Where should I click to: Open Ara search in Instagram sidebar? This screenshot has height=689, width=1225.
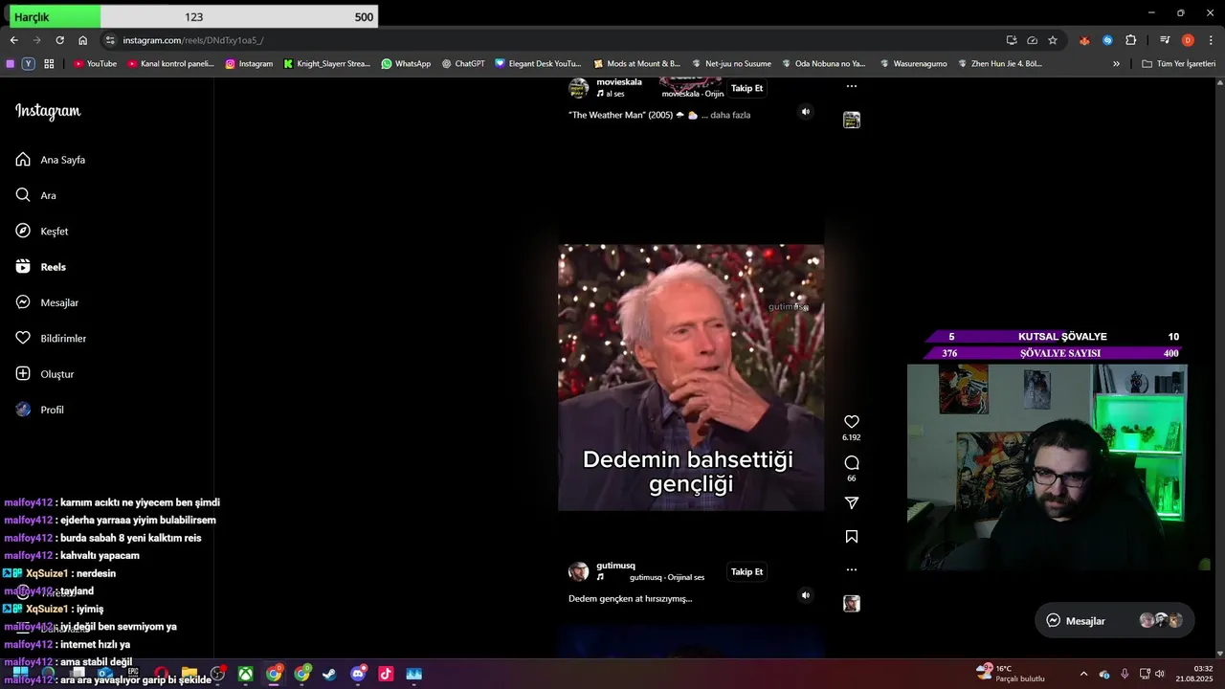pyautogui.click(x=35, y=195)
